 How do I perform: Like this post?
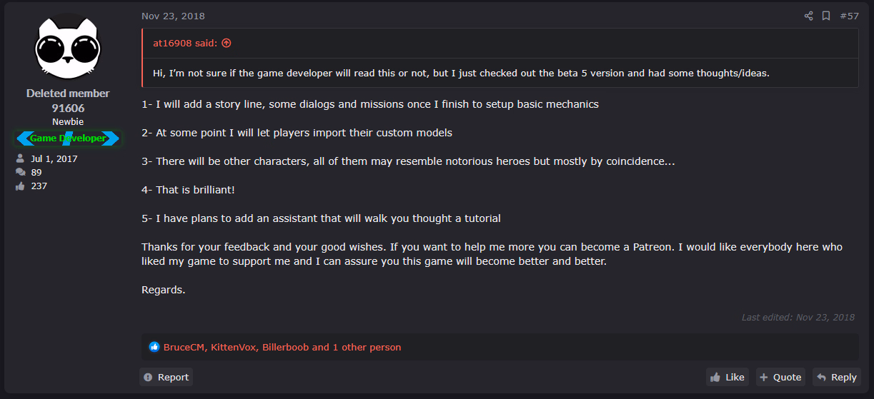click(727, 377)
